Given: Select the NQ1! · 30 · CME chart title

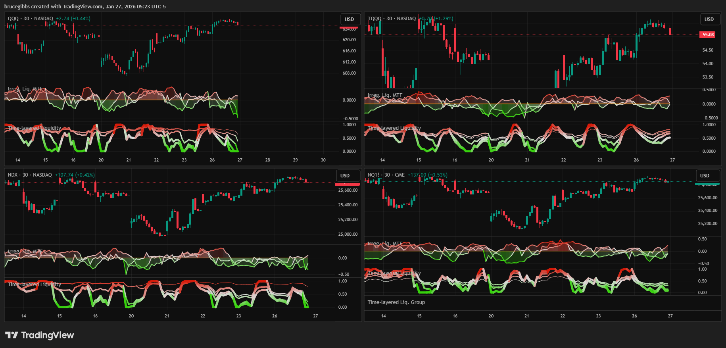Looking at the screenshot, I should (386, 175).
